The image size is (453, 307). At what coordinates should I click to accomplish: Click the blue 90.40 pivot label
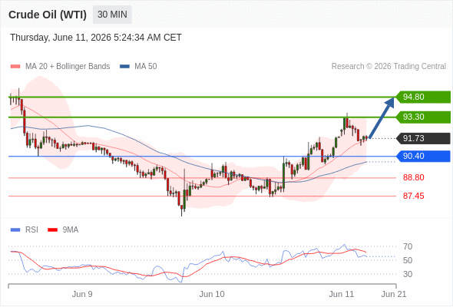coord(422,157)
